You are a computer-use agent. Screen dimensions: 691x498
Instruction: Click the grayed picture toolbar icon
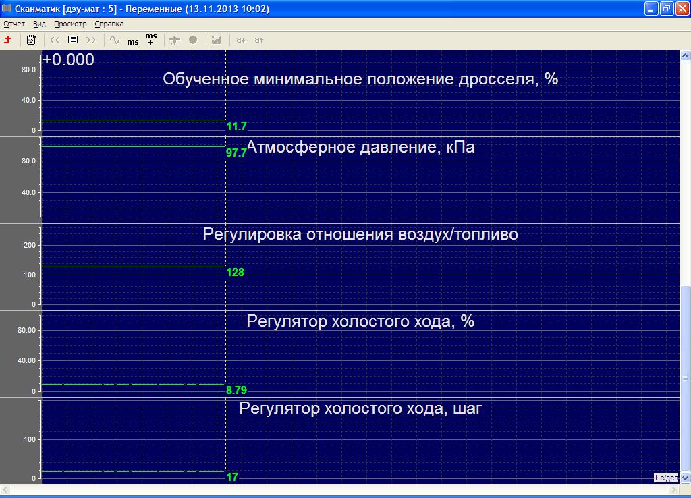click(216, 40)
